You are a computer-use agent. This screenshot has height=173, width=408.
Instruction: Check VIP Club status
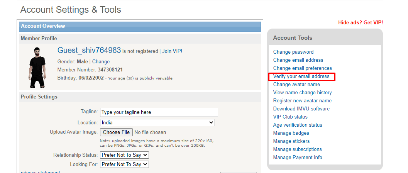click(290, 117)
